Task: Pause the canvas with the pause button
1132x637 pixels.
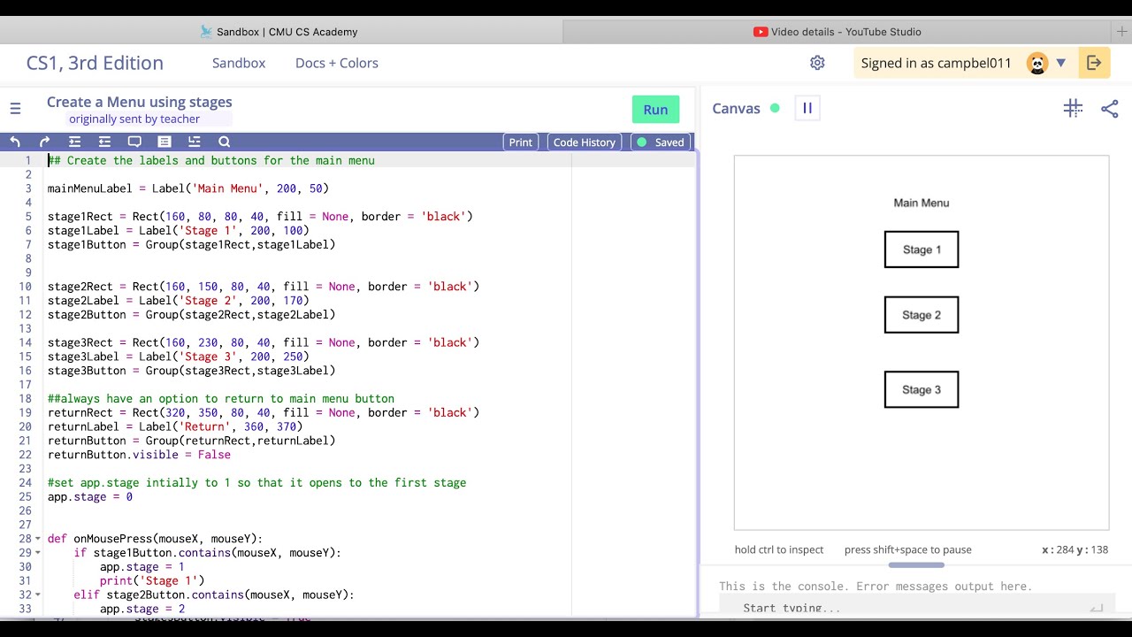Action: (x=807, y=108)
